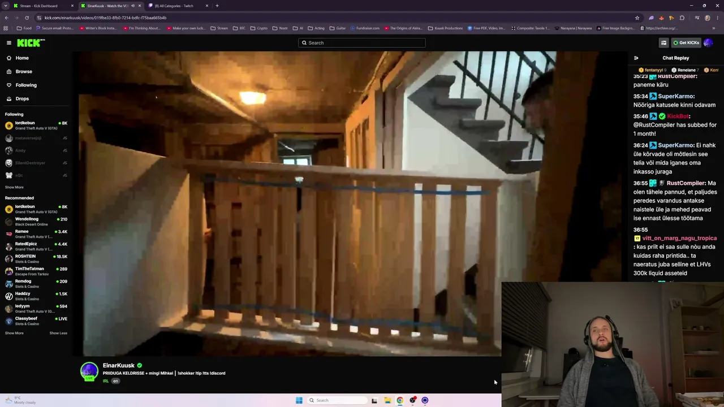724x407 pixels.
Task: Collapse the Chat Replay panel
Action: click(636, 58)
